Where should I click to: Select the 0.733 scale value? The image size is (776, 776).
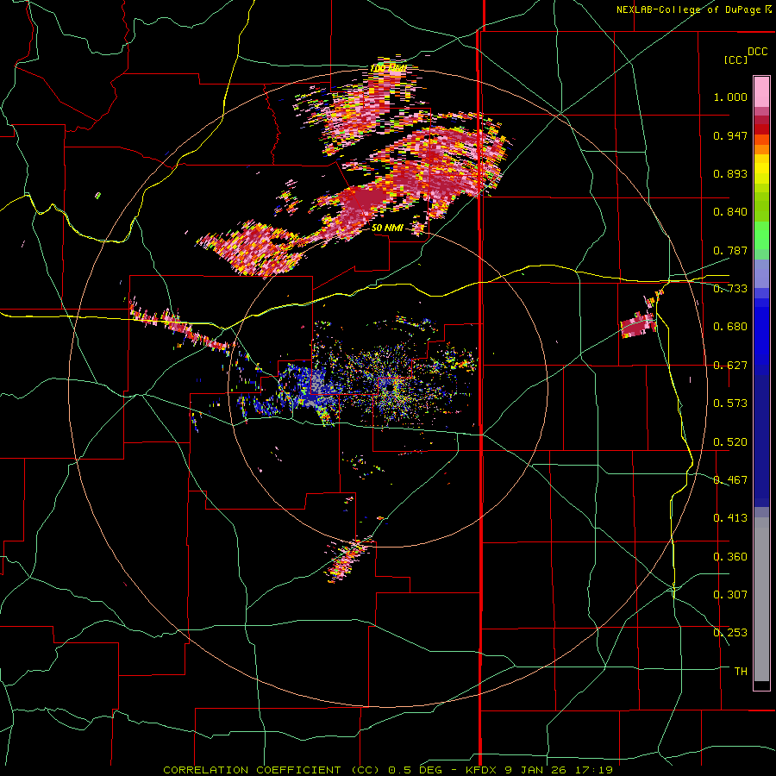tap(730, 289)
